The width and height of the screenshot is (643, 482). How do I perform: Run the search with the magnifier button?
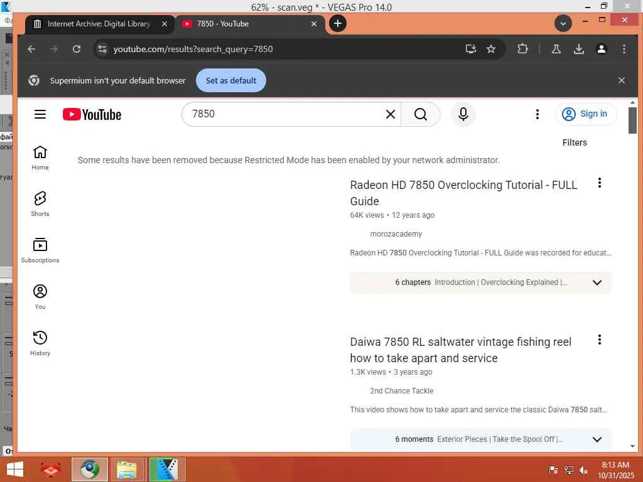coord(420,114)
